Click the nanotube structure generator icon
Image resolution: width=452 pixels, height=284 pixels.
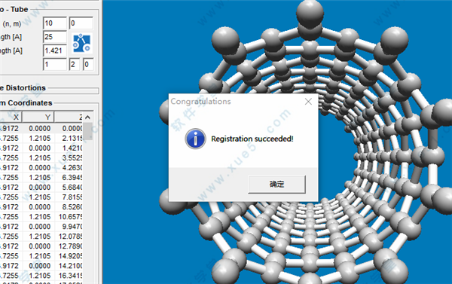pos(82,43)
